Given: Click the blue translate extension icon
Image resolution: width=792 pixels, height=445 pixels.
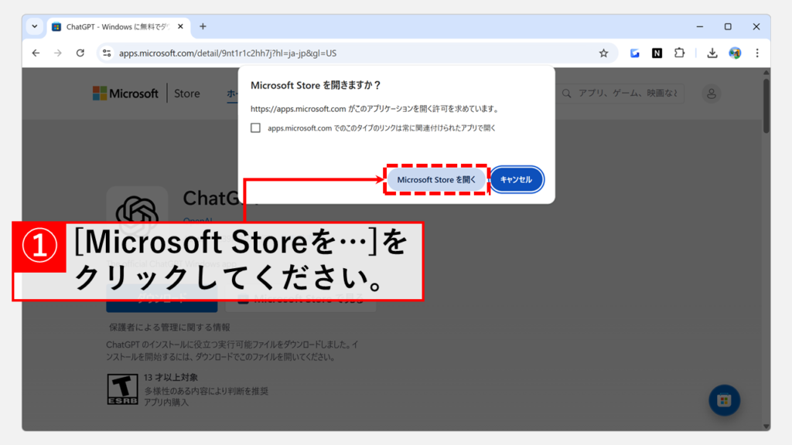Looking at the screenshot, I should [x=634, y=53].
